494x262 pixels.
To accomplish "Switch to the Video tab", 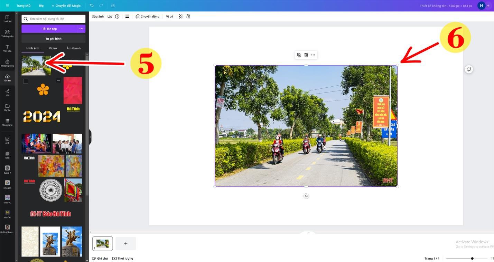I will [53, 48].
